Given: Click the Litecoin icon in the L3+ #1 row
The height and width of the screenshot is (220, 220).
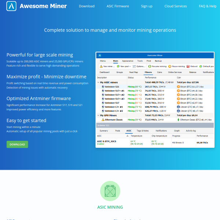Looking at the screenshot, I should [178, 107].
